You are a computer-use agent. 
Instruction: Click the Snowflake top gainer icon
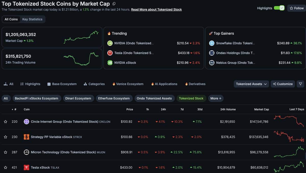coord(212,43)
